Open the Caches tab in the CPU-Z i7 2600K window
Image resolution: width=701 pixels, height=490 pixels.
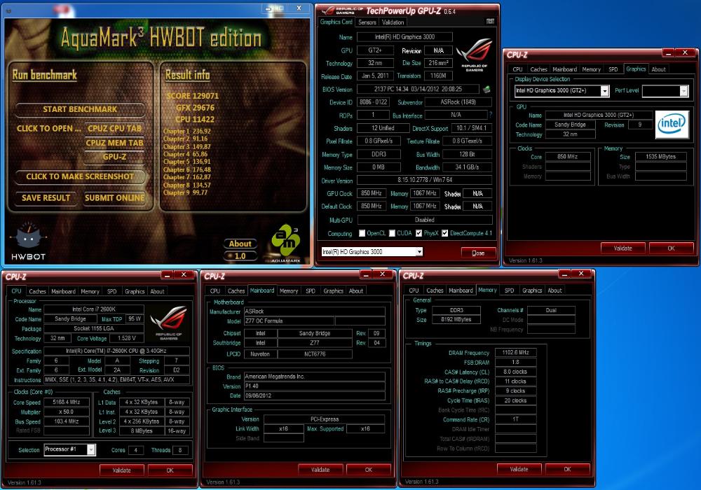tap(37, 291)
